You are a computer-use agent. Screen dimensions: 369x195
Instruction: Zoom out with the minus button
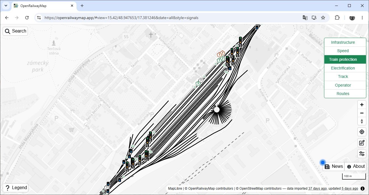[x=362, y=113]
